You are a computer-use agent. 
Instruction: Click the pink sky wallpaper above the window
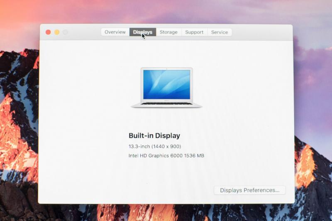pos(166,12)
